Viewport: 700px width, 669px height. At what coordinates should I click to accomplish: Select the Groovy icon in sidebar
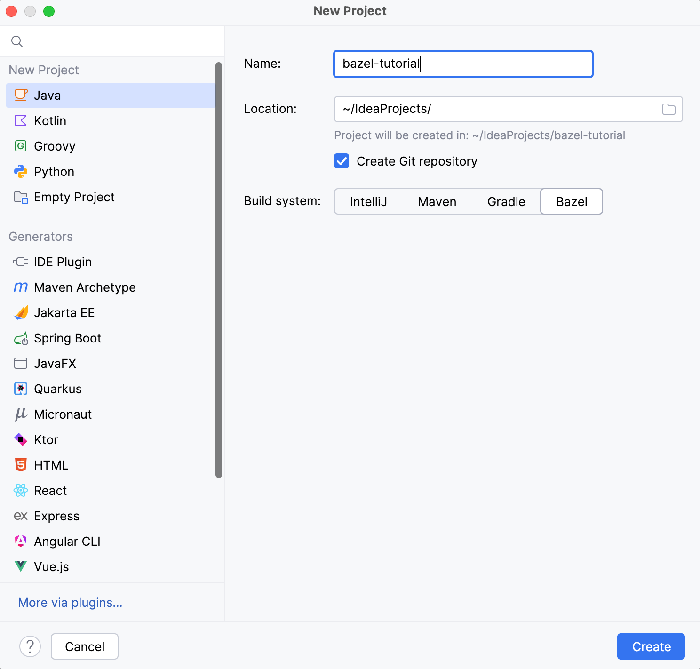tap(21, 146)
